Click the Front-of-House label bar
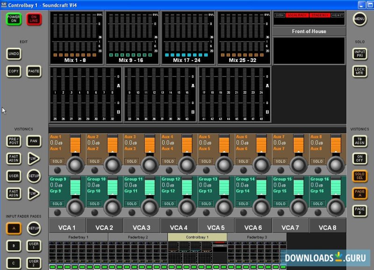 (x=309, y=31)
